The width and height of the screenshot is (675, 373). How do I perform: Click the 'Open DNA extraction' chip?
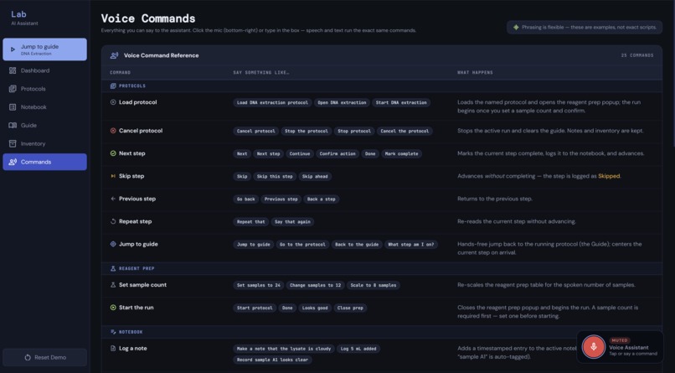342,102
